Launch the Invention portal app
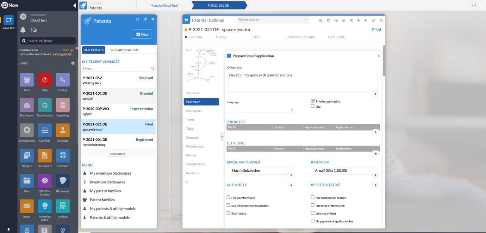 (45, 207)
